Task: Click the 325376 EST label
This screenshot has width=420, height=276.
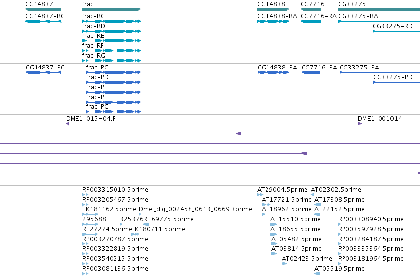Action: coord(131,219)
